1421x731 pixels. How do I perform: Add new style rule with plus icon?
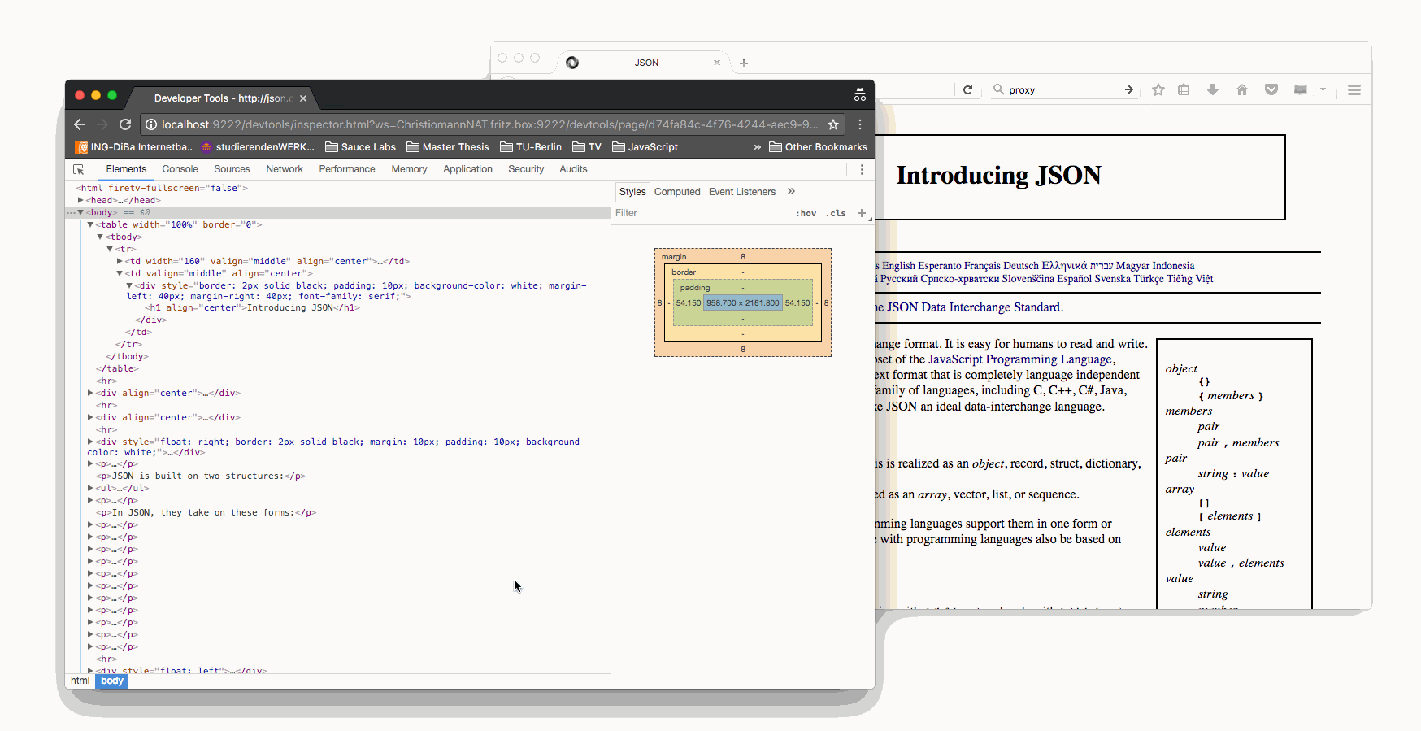[x=862, y=213]
